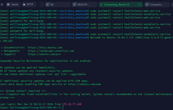The width and height of the screenshot is (173, 110).
Task: Click the IP address 175.10.77.168
Action: [72, 104]
